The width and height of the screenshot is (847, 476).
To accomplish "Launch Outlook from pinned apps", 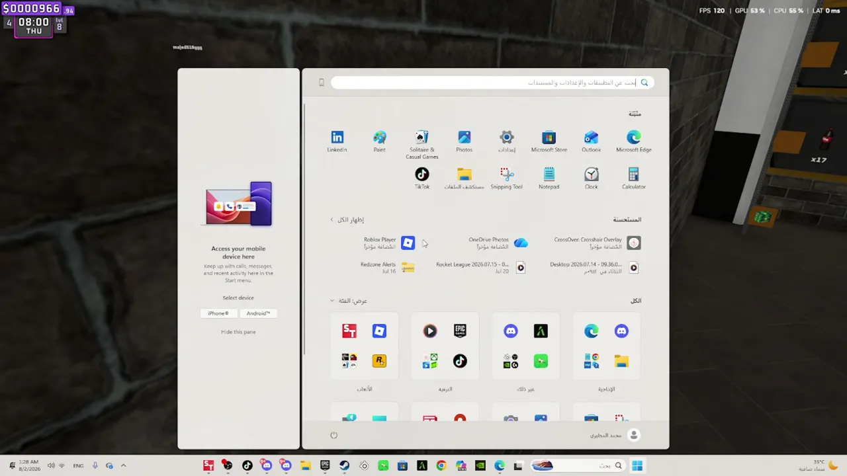I will click(591, 141).
